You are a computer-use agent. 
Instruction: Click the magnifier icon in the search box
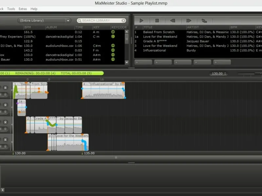79,21
